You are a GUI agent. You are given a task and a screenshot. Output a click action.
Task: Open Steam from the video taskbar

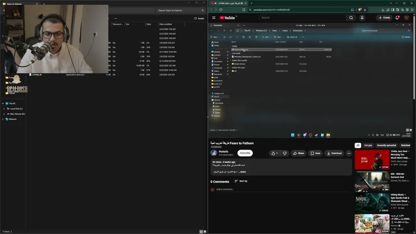coord(316,135)
